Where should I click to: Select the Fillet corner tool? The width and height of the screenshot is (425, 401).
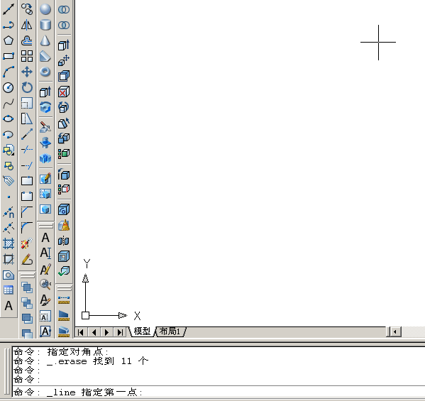coord(27,228)
